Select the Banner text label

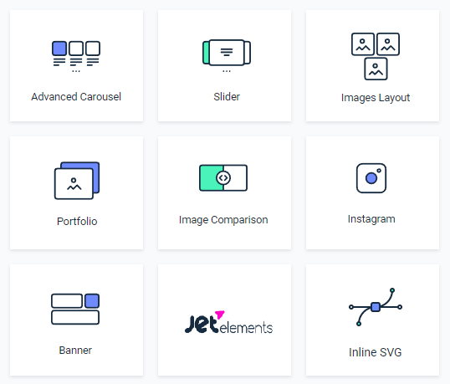(x=75, y=351)
